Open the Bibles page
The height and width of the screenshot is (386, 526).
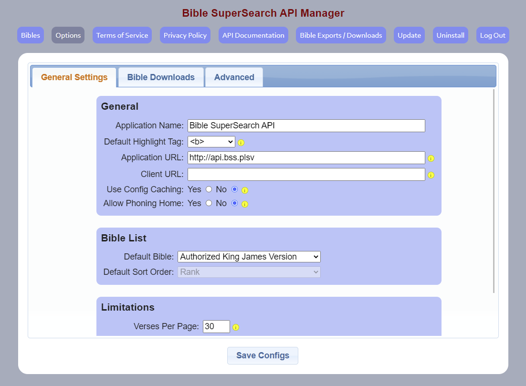click(x=31, y=35)
